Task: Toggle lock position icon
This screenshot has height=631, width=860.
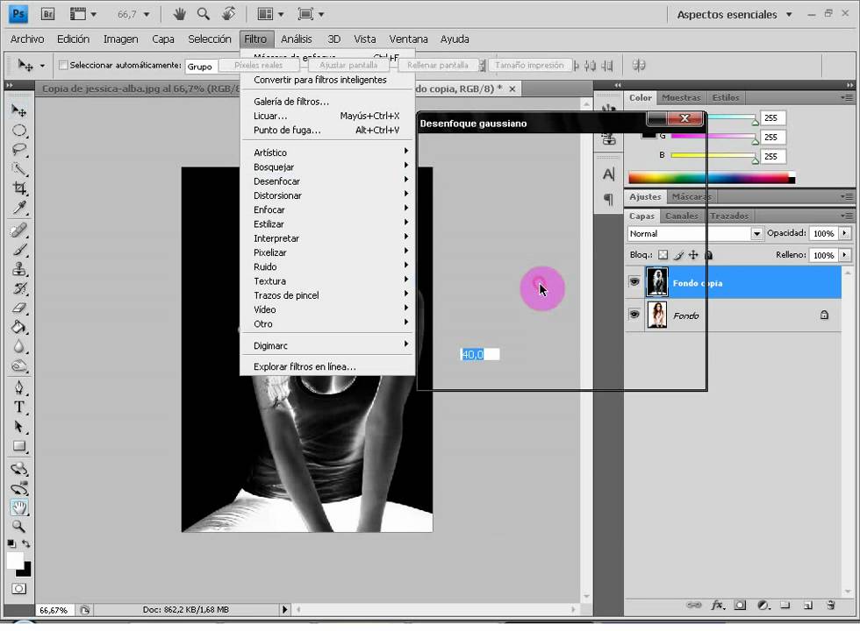Action: click(x=693, y=255)
